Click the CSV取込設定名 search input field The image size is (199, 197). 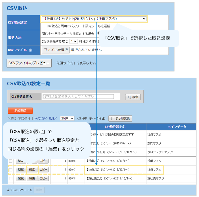[x=78, y=97]
